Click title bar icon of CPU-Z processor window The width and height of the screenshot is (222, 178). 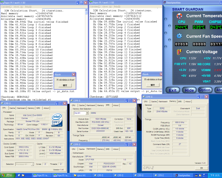pyautogui.click(x=2, y=103)
